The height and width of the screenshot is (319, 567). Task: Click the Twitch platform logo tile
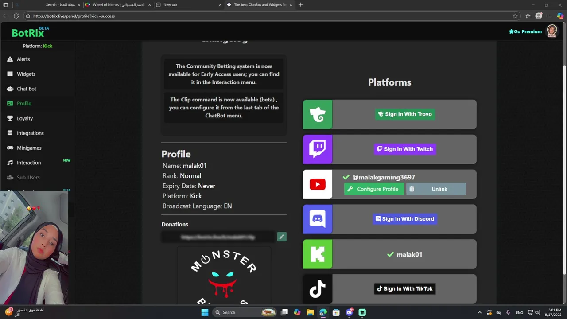point(317,149)
